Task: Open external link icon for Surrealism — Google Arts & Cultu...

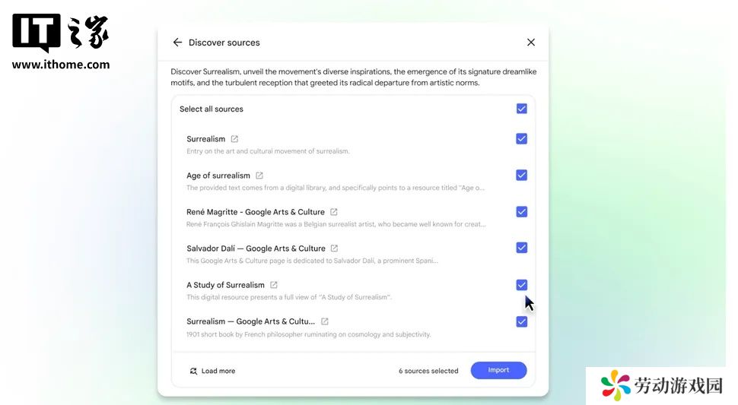Action: pos(324,321)
